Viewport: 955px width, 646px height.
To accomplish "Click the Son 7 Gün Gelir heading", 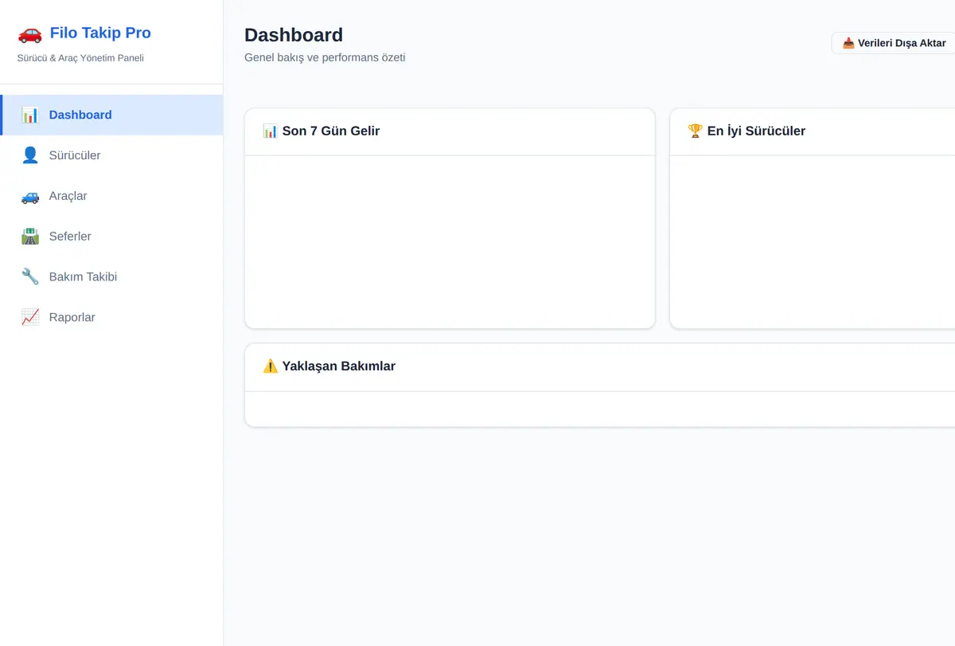I will (331, 131).
